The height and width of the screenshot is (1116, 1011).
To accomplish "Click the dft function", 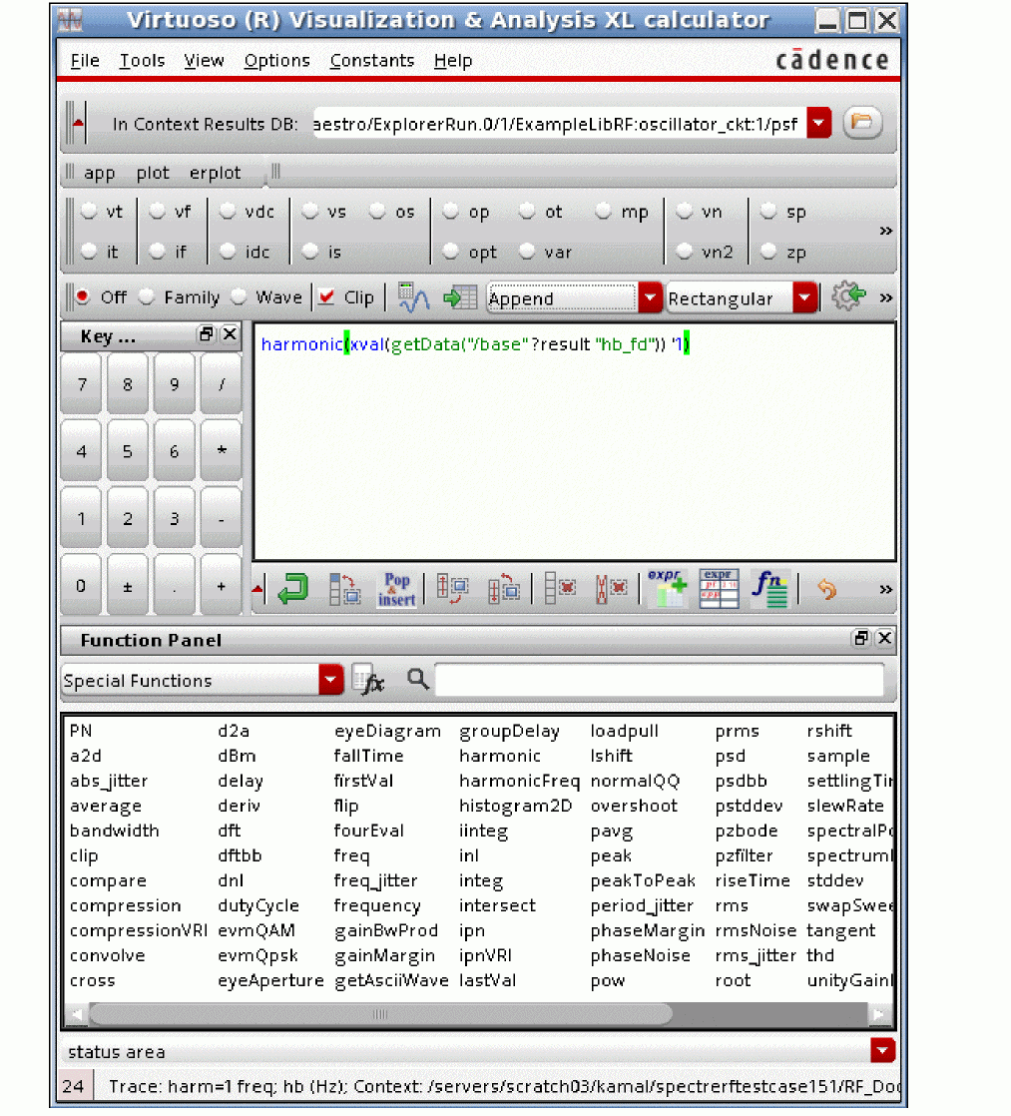I will (x=230, y=831).
